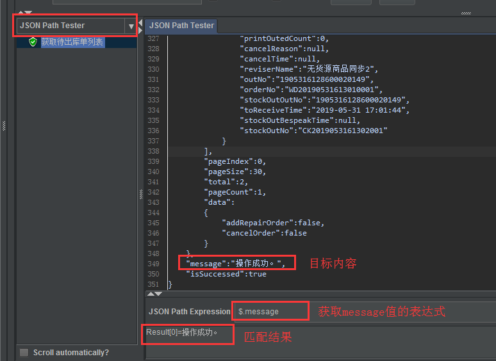Select the 获取待出库单列表 sampler result
This screenshot has width=496, height=361.
[72, 42]
